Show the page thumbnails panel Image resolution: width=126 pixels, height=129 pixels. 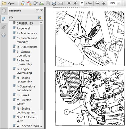(4, 11)
